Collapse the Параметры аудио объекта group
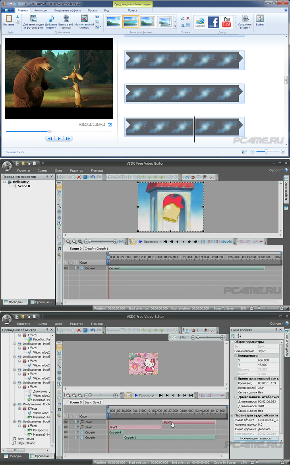The height and width of the screenshot is (465, 290). click(232, 415)
